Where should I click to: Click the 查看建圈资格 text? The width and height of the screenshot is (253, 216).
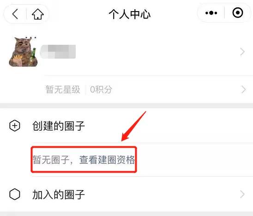[x=107, y=160]
